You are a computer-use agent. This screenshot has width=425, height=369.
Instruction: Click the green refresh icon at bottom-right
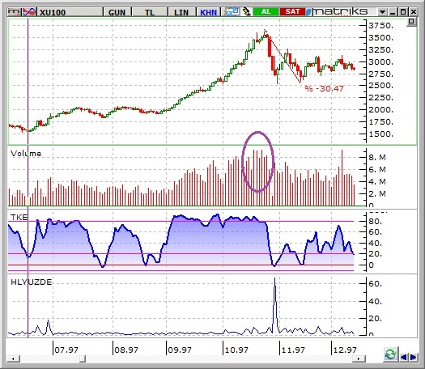390,354
